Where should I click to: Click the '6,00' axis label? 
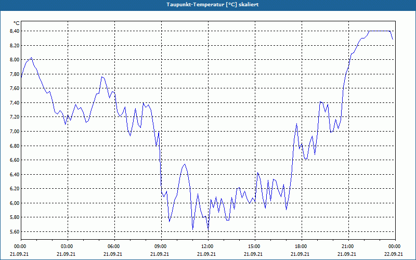click(x=15, y=203)
